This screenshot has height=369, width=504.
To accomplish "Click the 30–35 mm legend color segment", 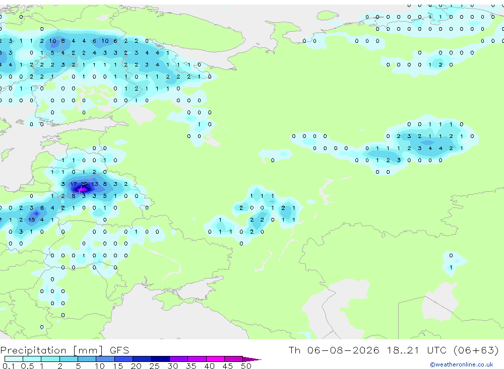I will [x=179, y=359].
